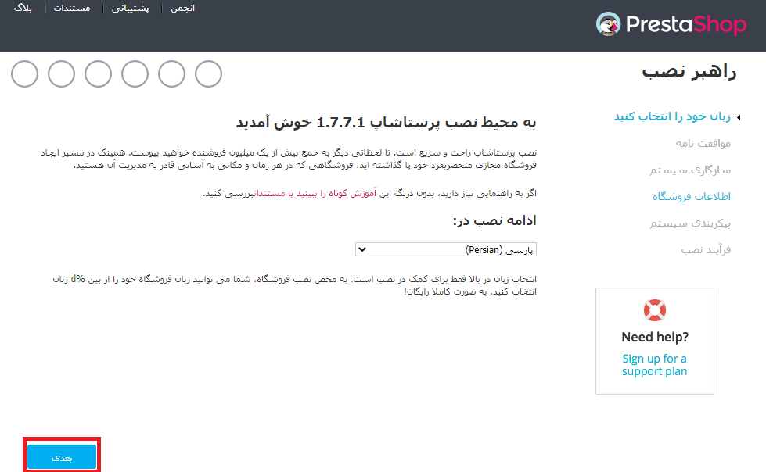Open the installation language dropdown showing Persian
Image resolution: width=766 pixels, height=472 pixels.
coord(445,249)
